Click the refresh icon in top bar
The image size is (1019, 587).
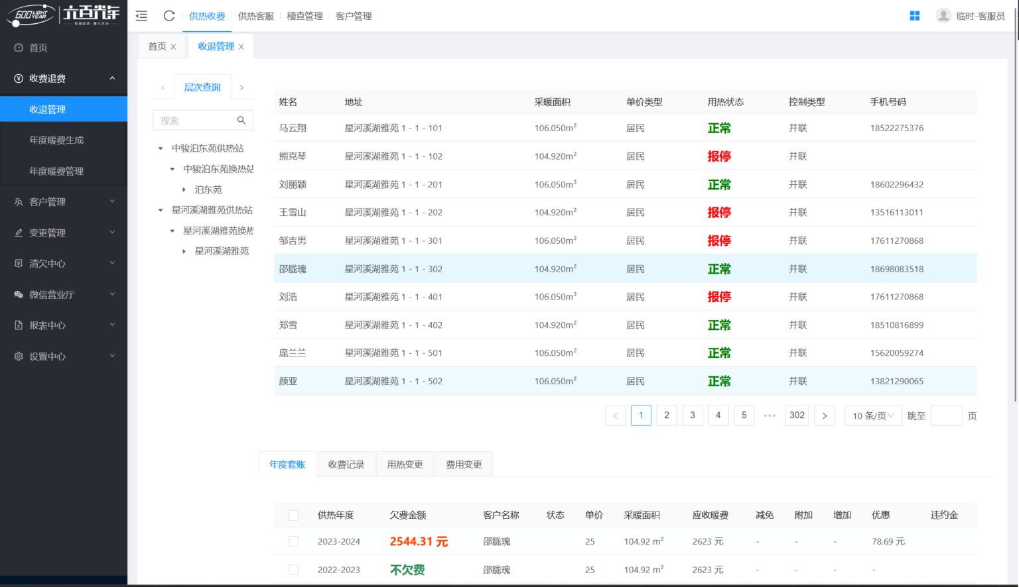tap(169, 16)
